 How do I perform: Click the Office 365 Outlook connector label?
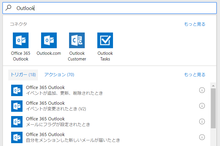[21, 56]
